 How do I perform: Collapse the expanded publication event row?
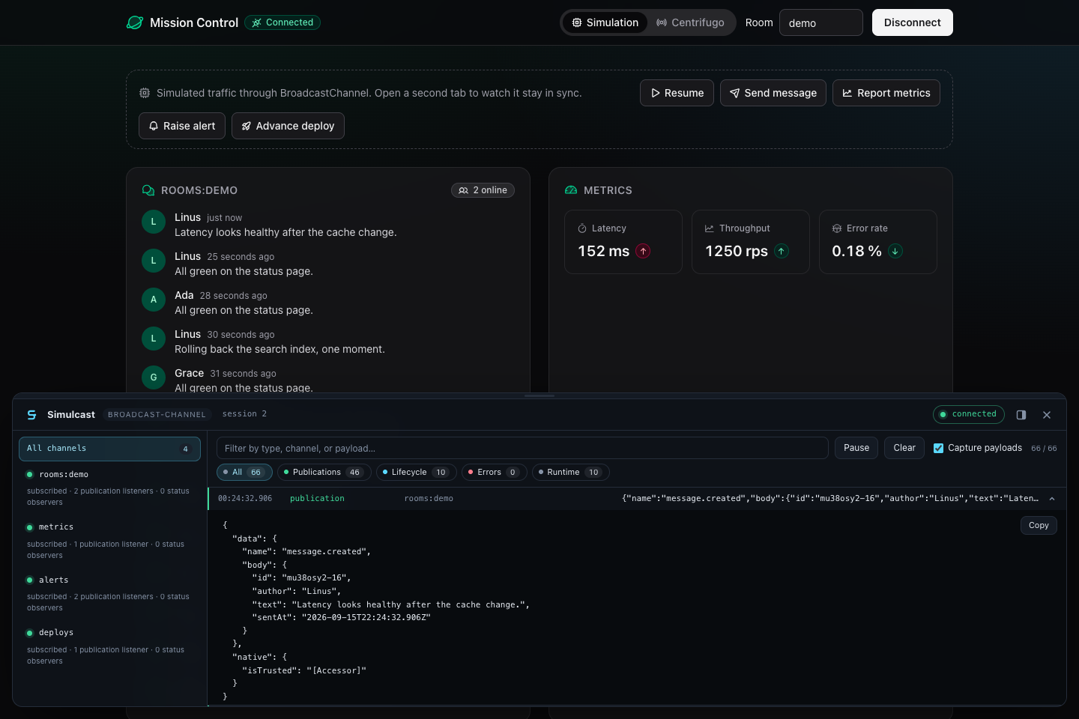click(1052, 499)
